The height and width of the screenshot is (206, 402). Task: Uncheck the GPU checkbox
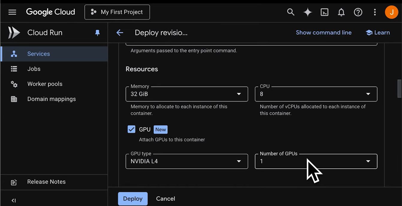(x=131, y=129)
